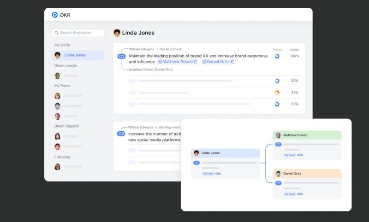Screen dimensions: 369x222
Task: Open the Following person avatar
Action: tap(57, 167)
